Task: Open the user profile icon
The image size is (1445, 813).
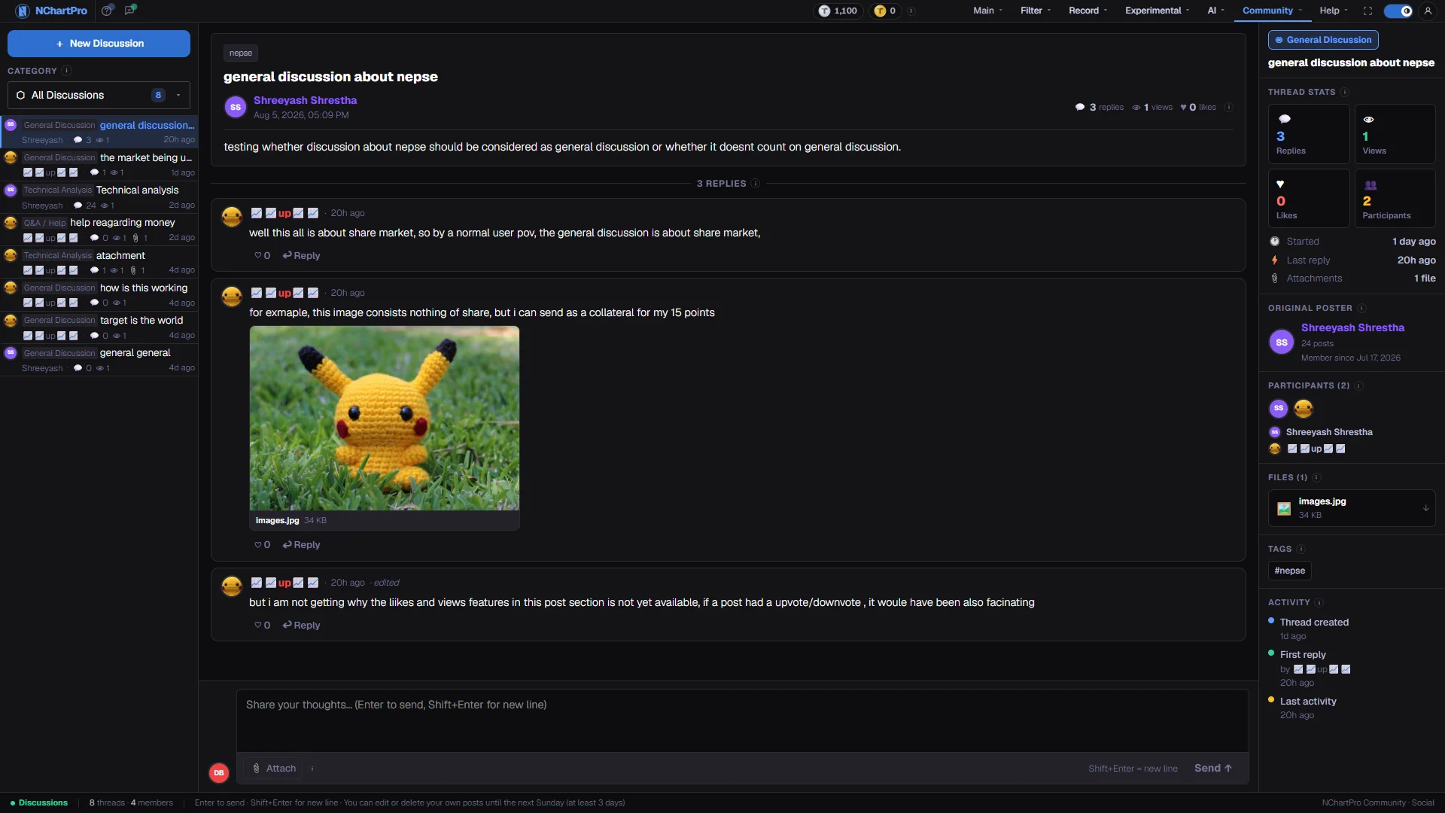Action: coord(1428,11)
